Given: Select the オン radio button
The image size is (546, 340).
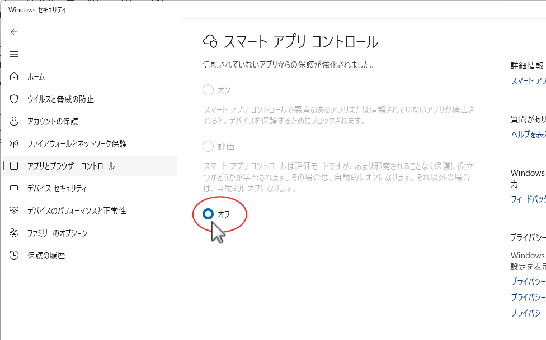Looking at the screenshot, I should [x=208, y=90].
